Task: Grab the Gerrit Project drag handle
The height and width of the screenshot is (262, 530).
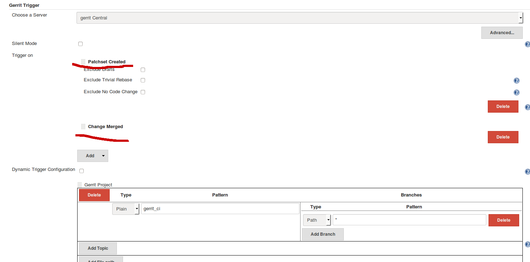Action: click(80, 185)
